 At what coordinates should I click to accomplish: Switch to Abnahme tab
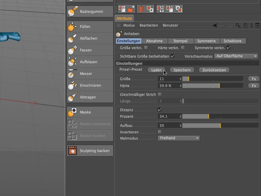point(154,41)
